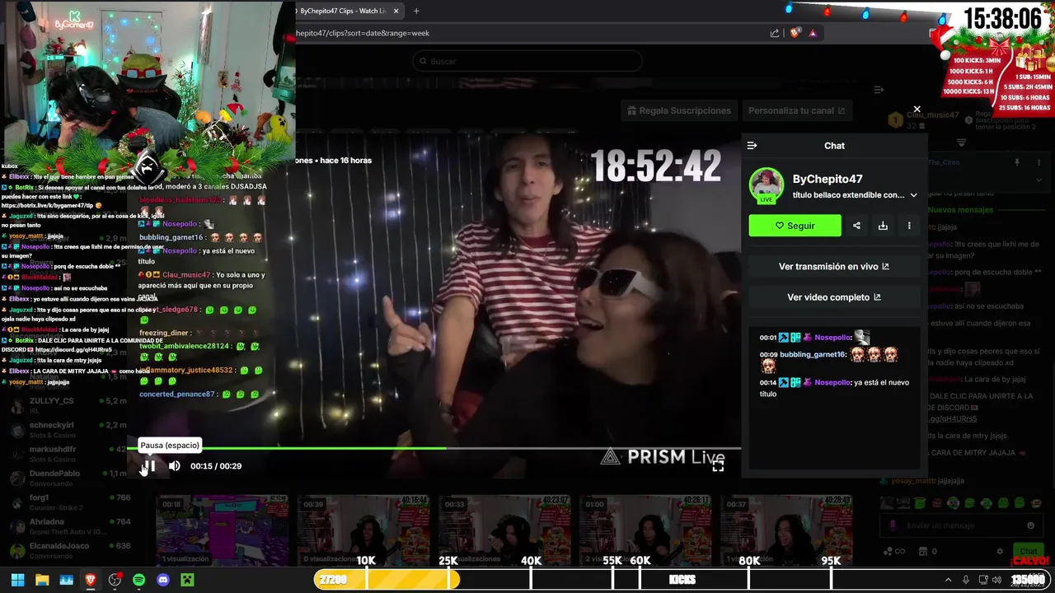Screen dimensions: 1055x593
Task: Click the browser address bar URL
Action: (x=363, y=33)
